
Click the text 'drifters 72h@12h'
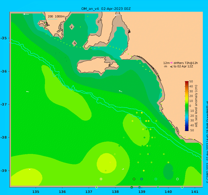click(186, 63)
